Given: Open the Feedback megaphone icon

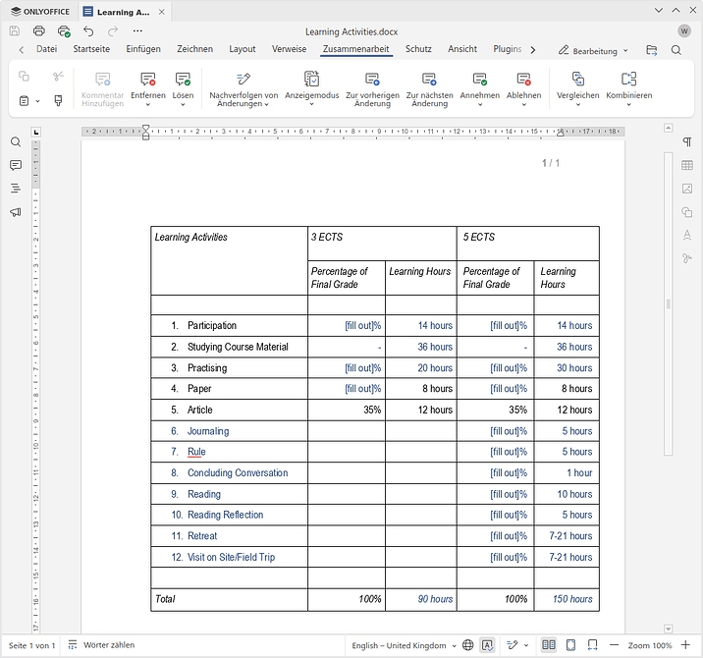Looking at the screenshot, I should [16, 212].
